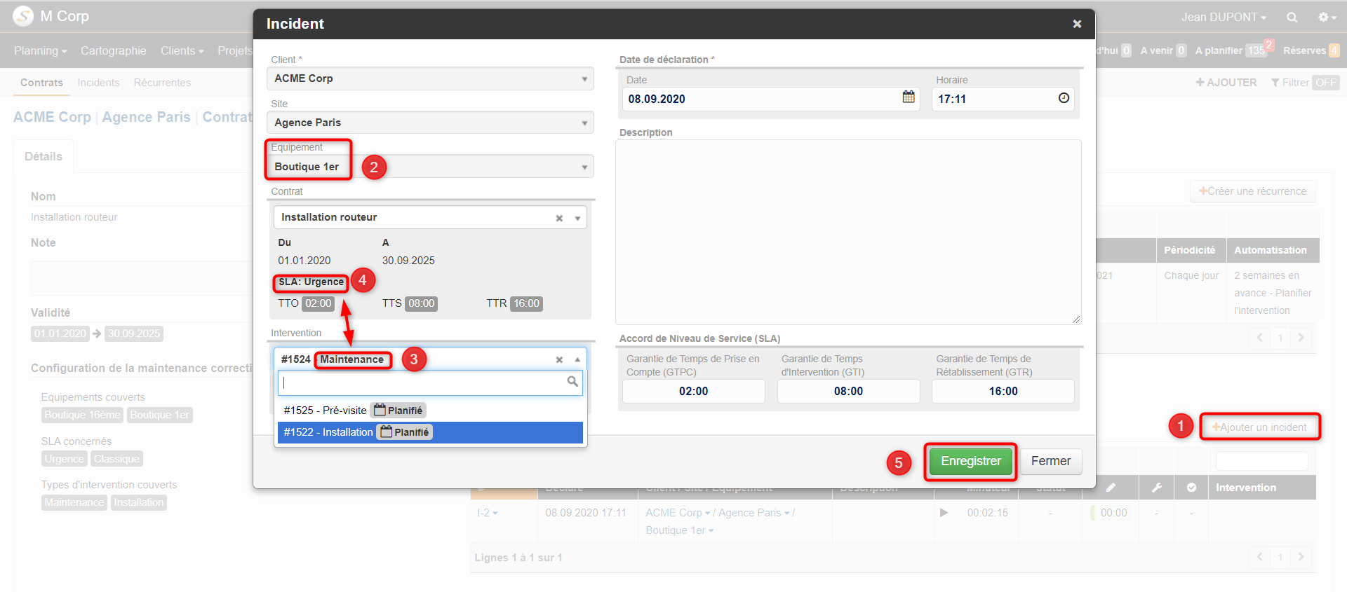Click in the Description text area
This screenshot has width=1347, height=592.
[x=848, y=232]
